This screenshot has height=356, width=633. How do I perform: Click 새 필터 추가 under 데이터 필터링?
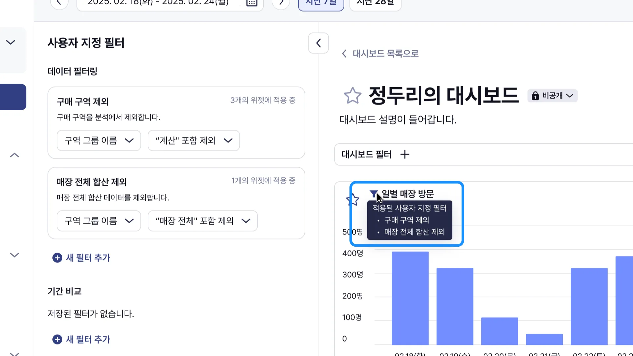click(x=81, y=258)
